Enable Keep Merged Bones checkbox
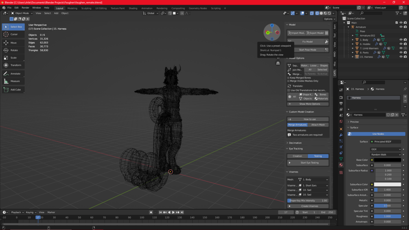Image resolution: width=409 pixels, height=230 pixels. 289,78
